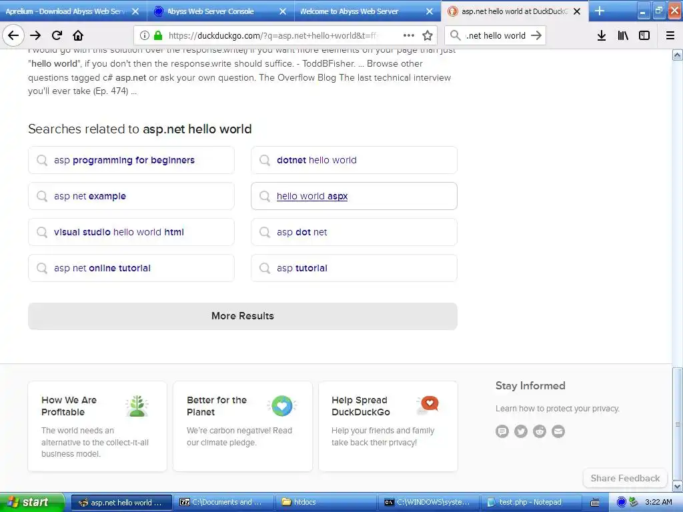This screenshot has width=683, height=512.
Task: Click the vertical scrollbar thumb
Action: click(x=678, y=424)
